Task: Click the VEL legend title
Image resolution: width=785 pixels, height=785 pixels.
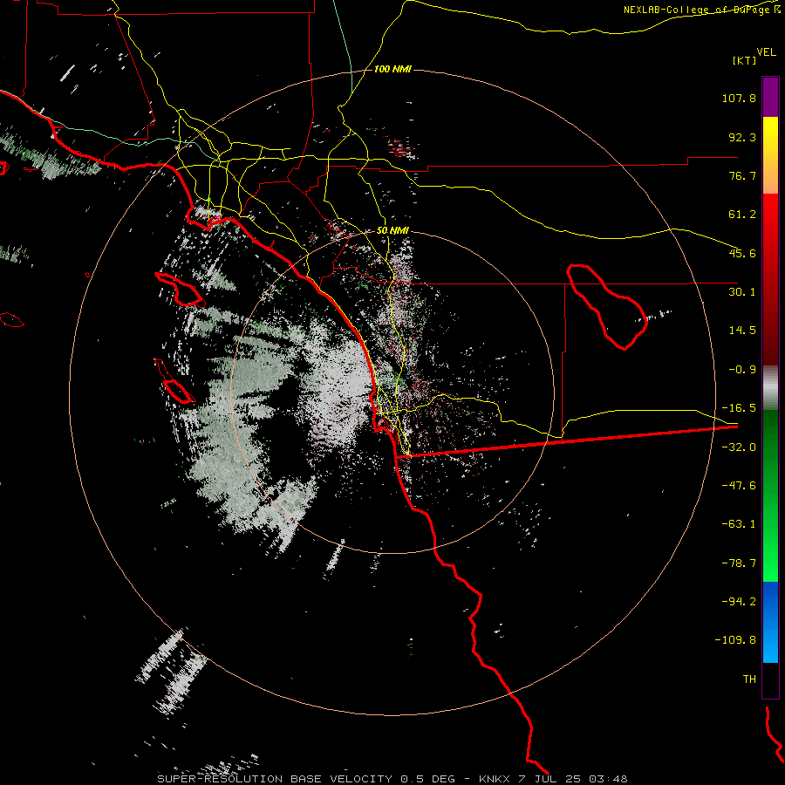Action: tap(766, 51)
